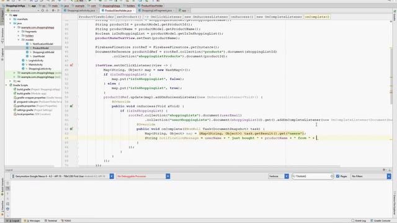397x223 pixels.
Task: Open the Event Log
Action: click(359, 221)
